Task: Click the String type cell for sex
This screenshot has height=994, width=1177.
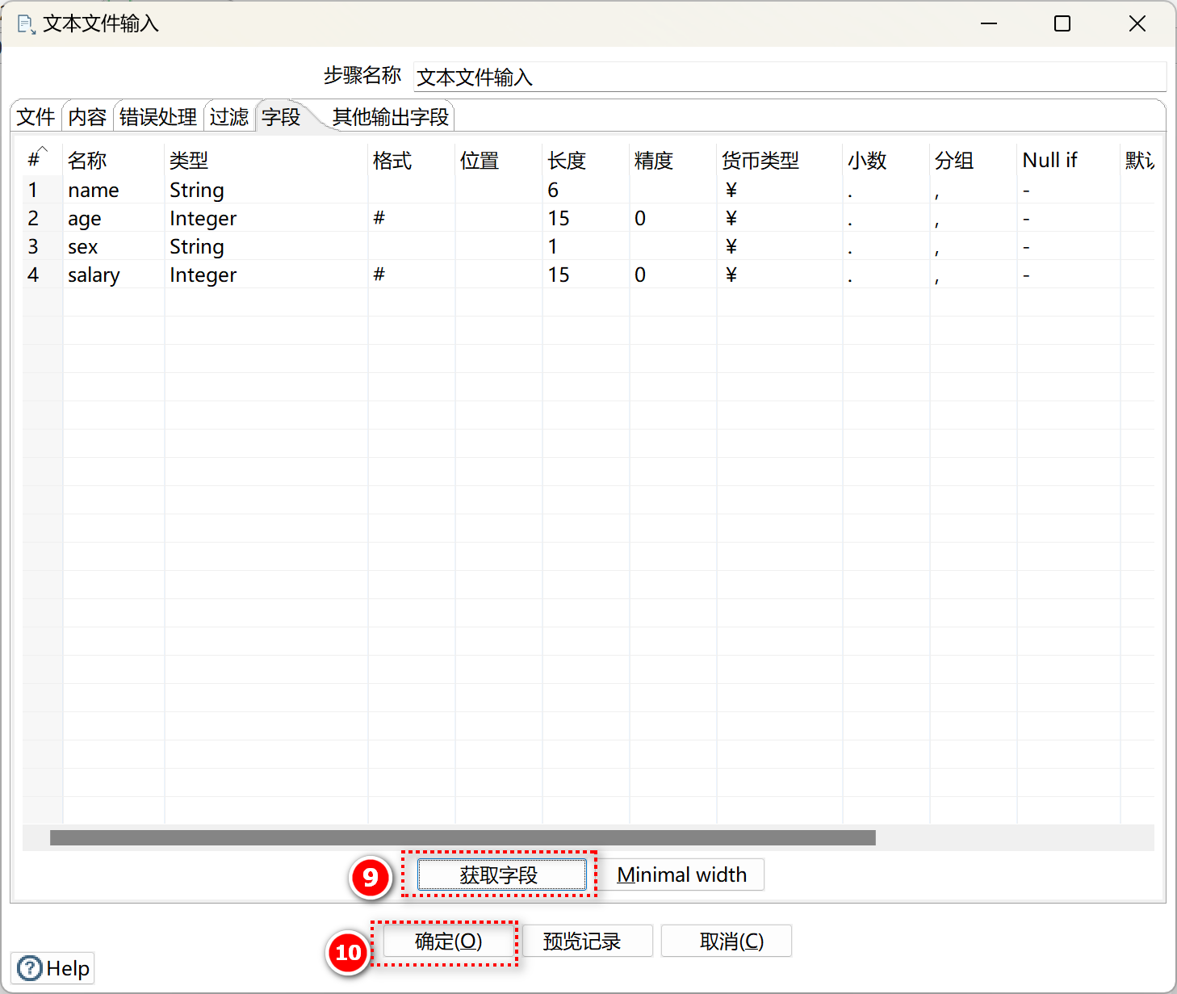Action: tap(266, 246)
